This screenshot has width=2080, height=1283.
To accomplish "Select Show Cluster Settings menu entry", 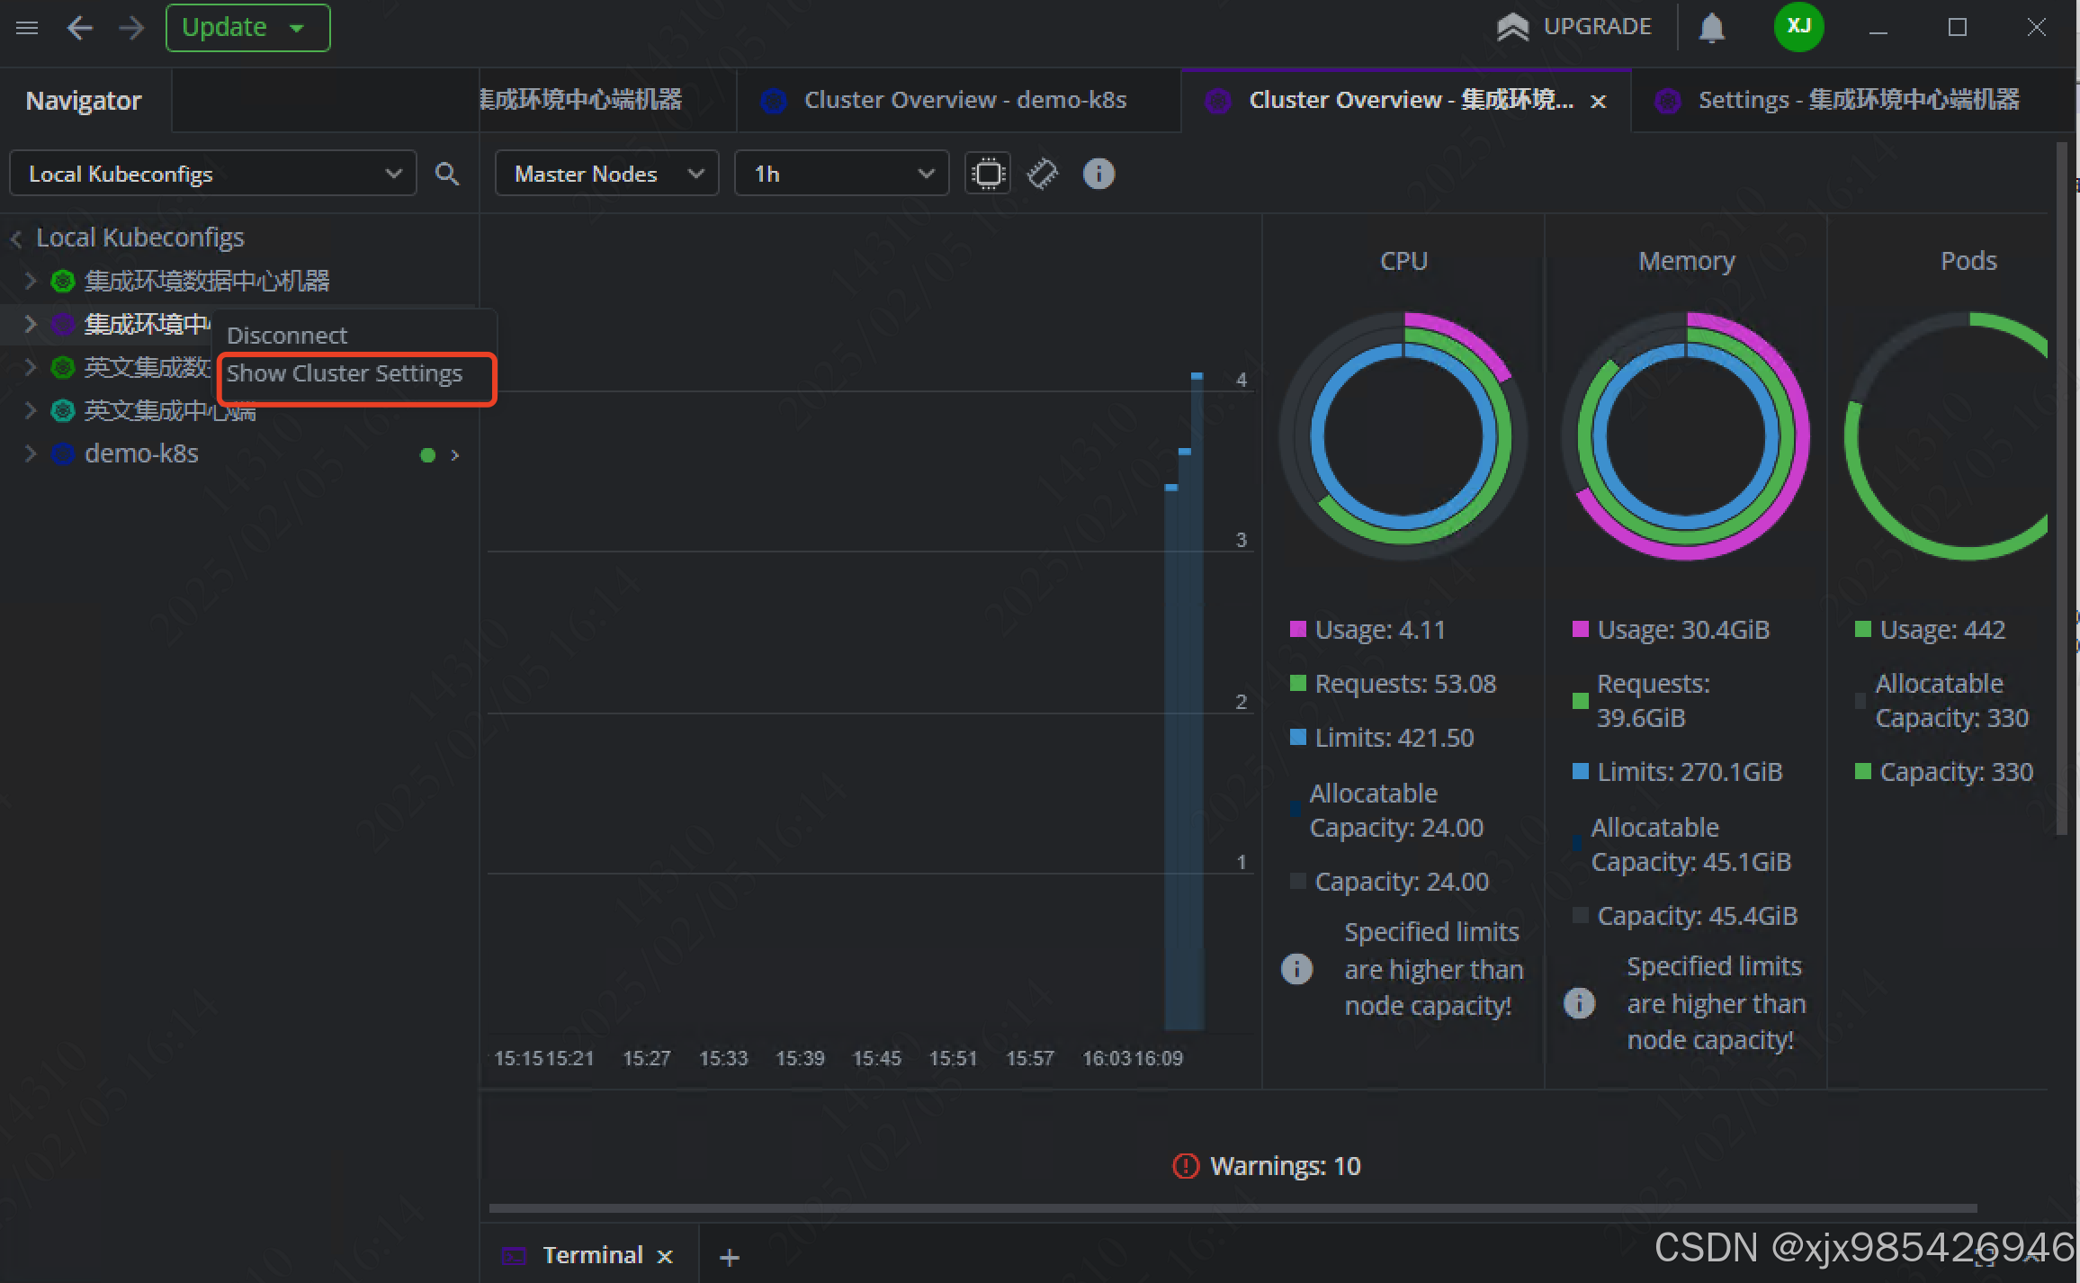I will (345, 373).
